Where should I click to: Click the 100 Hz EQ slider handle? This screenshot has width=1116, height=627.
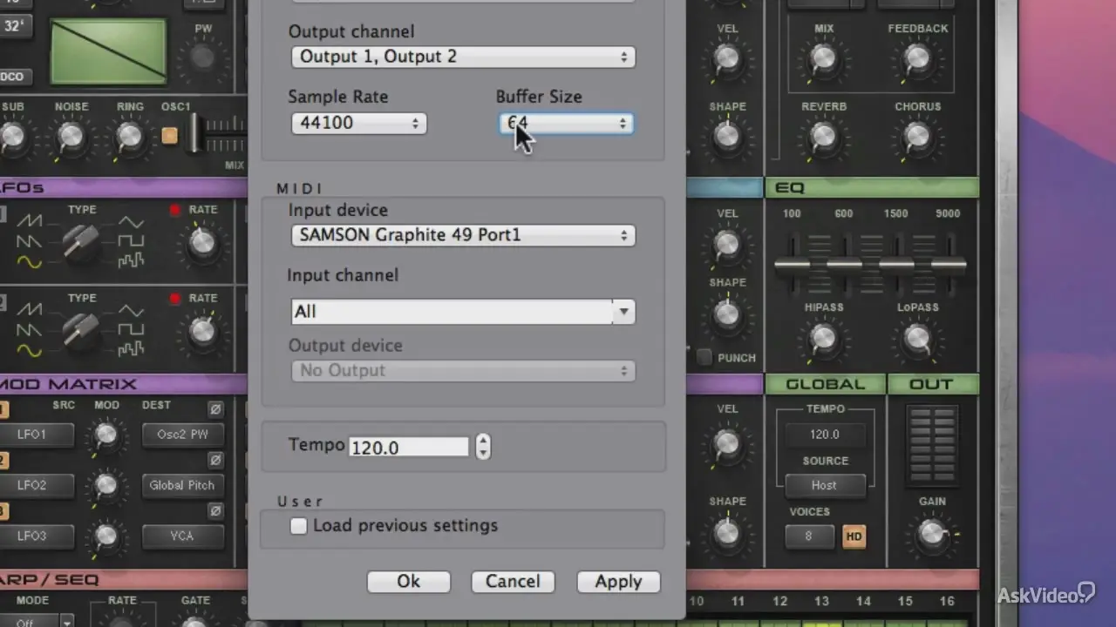(x=792, y=264)
